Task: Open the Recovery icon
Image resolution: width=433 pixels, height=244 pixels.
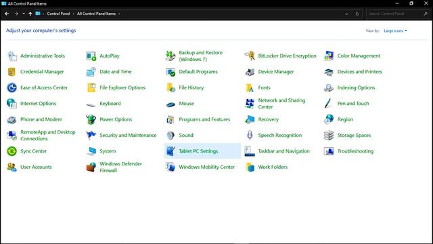Action: click(x=250, y=119)
